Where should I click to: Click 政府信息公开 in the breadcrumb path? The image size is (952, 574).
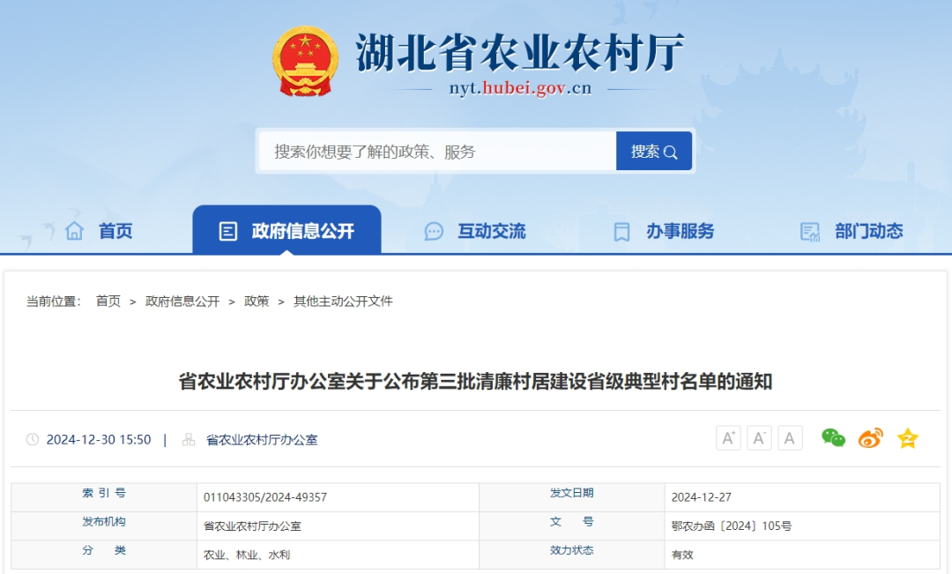click(x=182, y=302)
